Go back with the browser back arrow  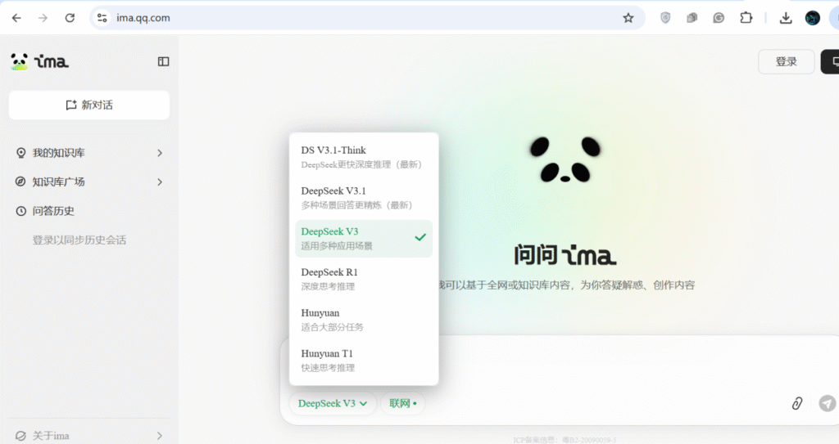[16, 18]
